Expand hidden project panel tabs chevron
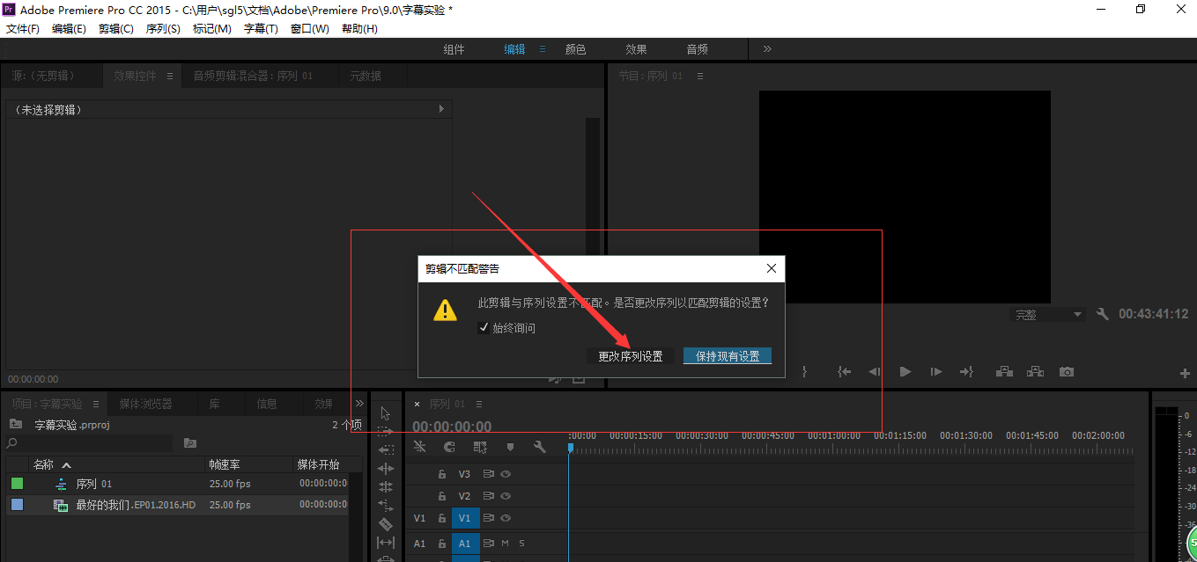This screenshot has width=1197, height=562. (358, 404)
